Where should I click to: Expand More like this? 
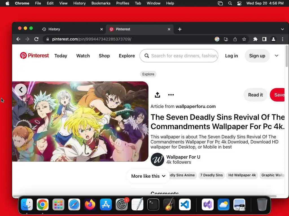[x=148, y=176]
